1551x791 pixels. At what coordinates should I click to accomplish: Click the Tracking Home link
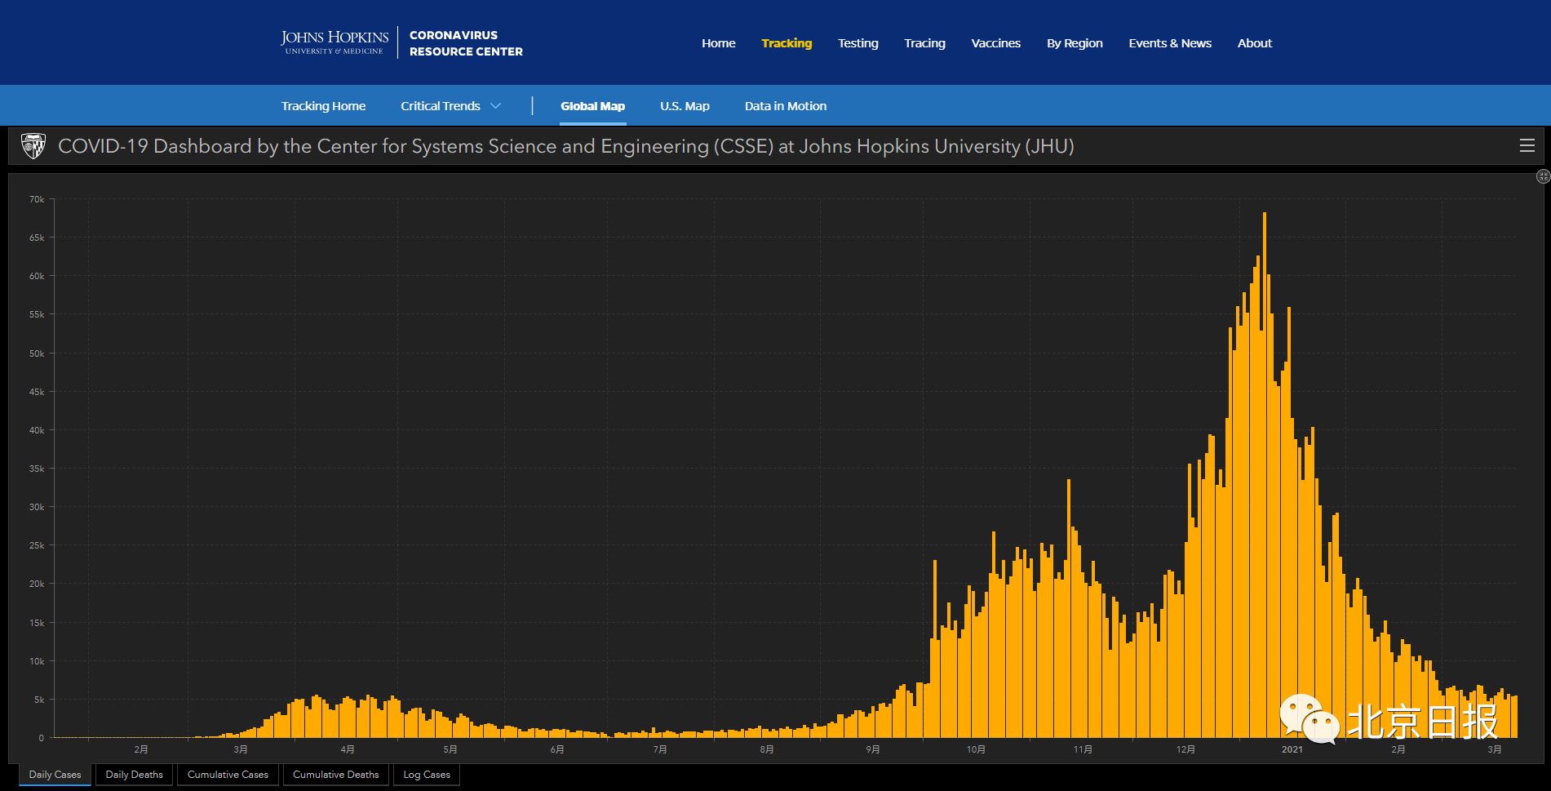pos(323,106)
